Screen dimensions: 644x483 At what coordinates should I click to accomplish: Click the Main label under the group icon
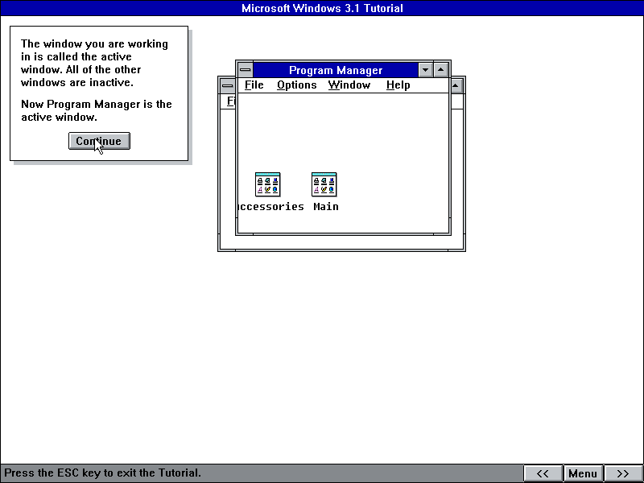click(x=326, y=207)
